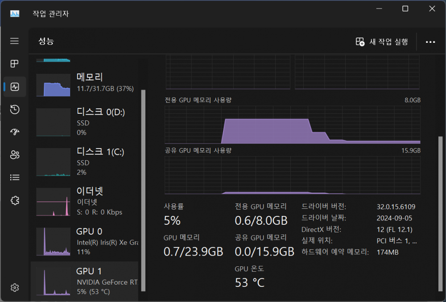Open the Services puzzle icon
446x302 pixels.
click(x=15, y=200)
